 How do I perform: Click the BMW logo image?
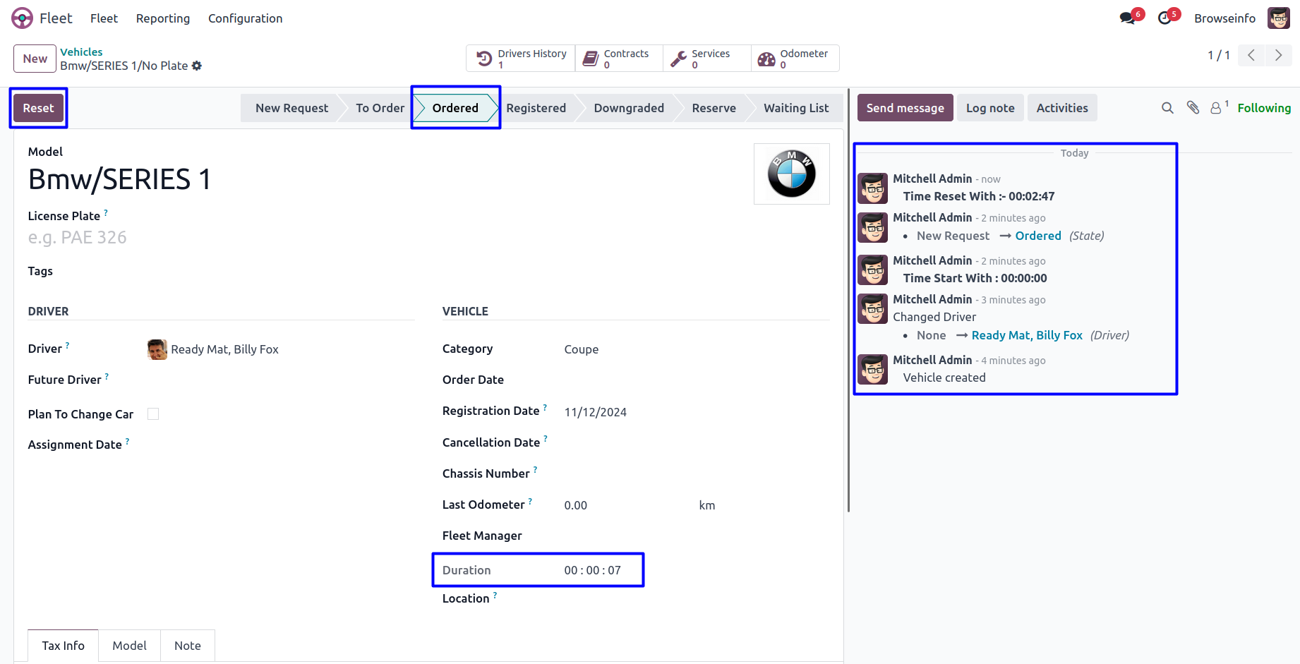(x=792, y=174)
